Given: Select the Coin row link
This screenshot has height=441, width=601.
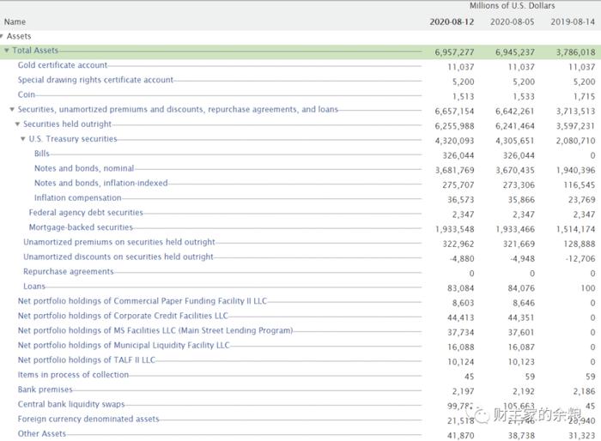Looking at the screenshot, I should pyautogui.click(x=26, y=94).
